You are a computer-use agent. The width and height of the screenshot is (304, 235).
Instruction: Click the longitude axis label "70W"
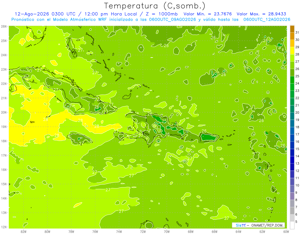click(x=167, y=231)
